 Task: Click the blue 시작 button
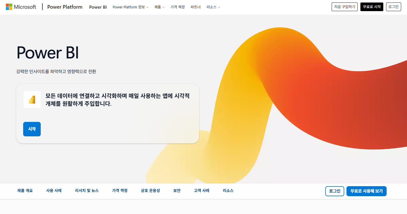tap(32, 129)
